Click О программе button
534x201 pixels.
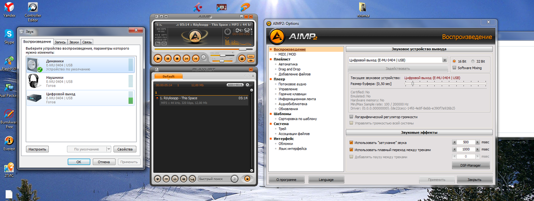pyautogui.click(x=286, y=180)
